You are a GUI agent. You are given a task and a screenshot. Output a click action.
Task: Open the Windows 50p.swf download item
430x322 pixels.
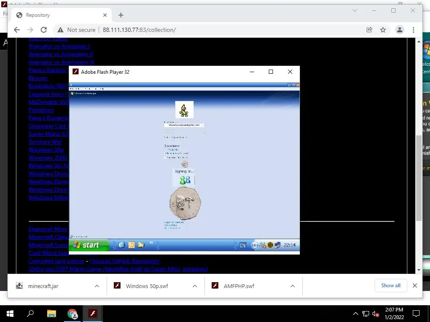point(147,286)
